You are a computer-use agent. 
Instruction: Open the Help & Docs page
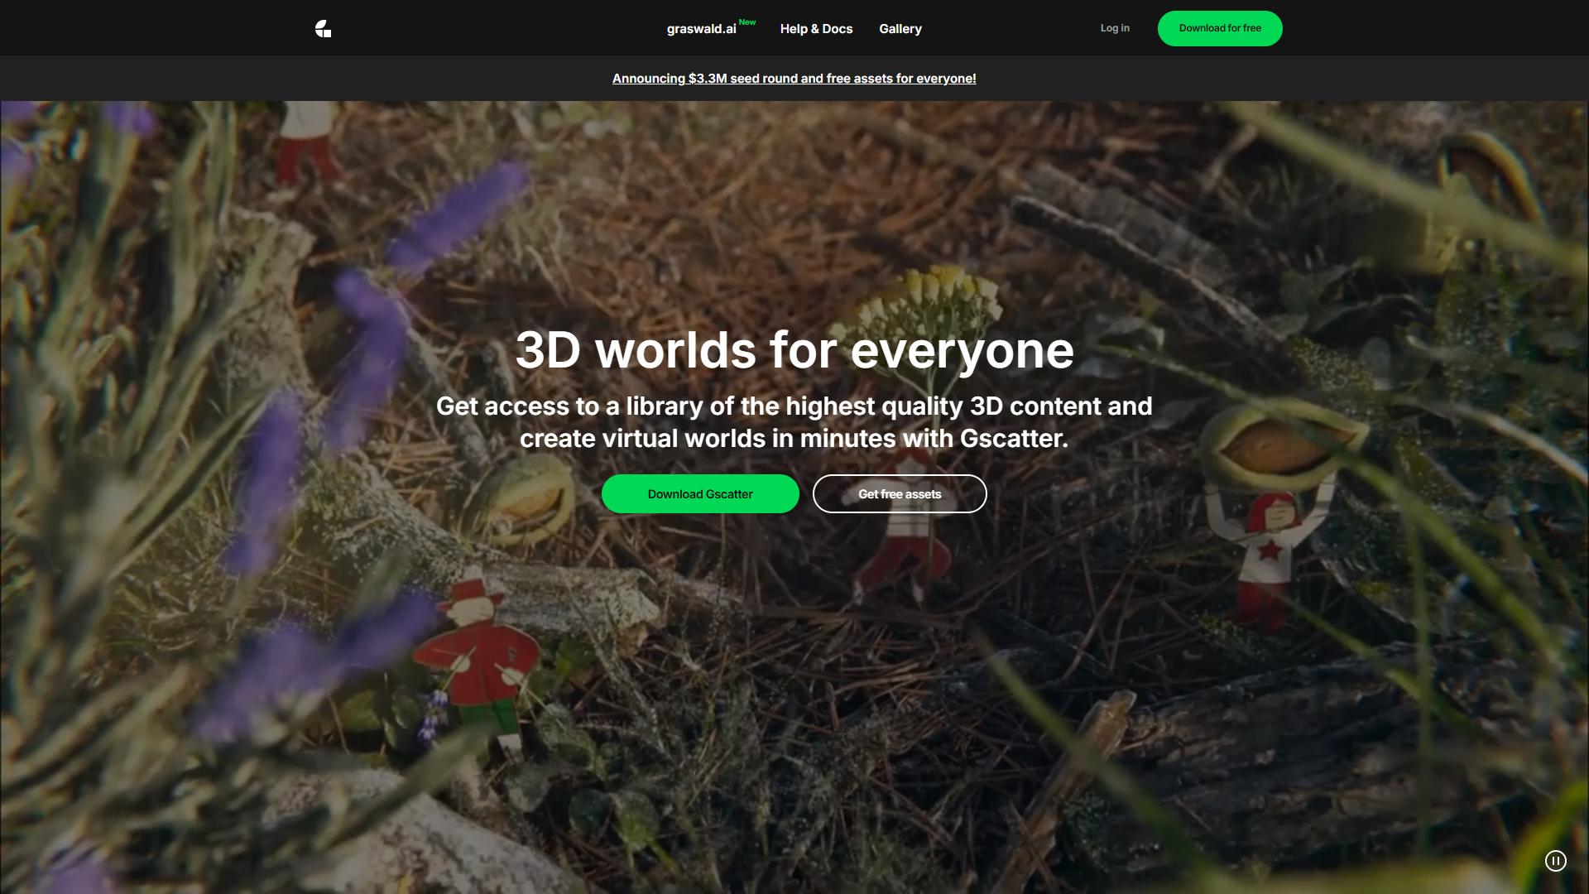pyautogui.click(x=816, y=29)
